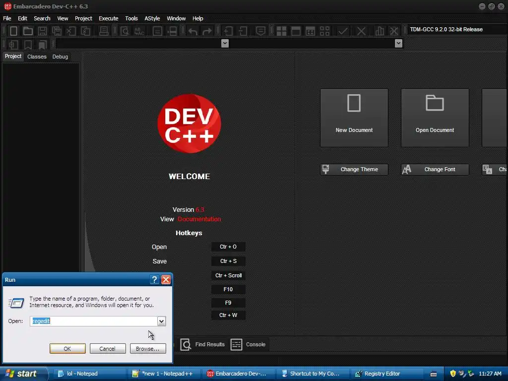The height and width of the screenshot is (381, 508).
Task: Open the Window menu
Action: coord(176,18)
